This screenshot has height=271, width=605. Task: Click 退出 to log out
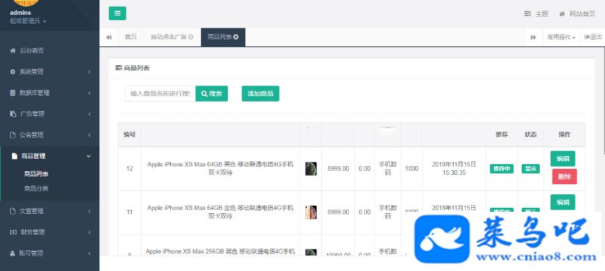(x=593, y=37)
